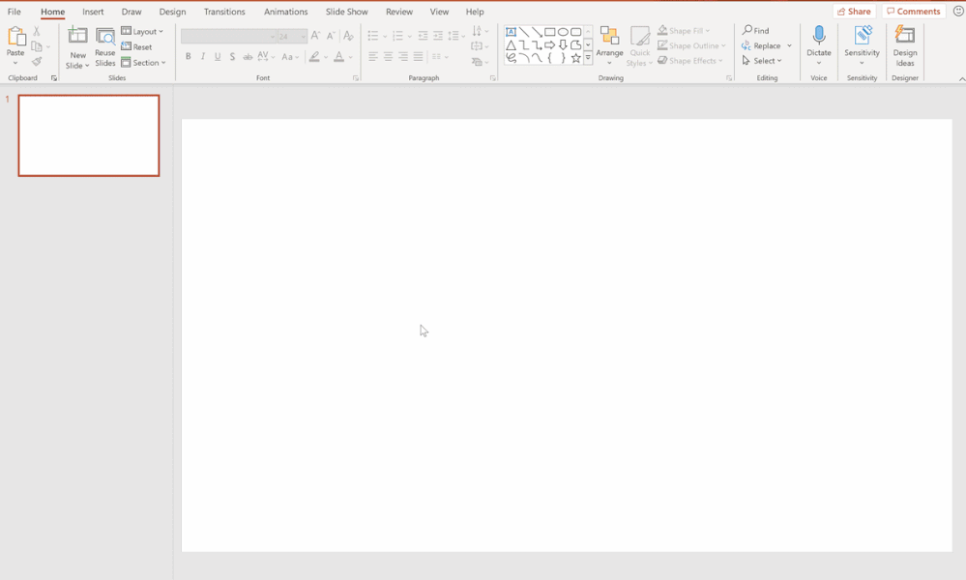This screenshot has height=580, width=966.
Task: Open the Select dropdown in Editing
Action: pos(762,61)
